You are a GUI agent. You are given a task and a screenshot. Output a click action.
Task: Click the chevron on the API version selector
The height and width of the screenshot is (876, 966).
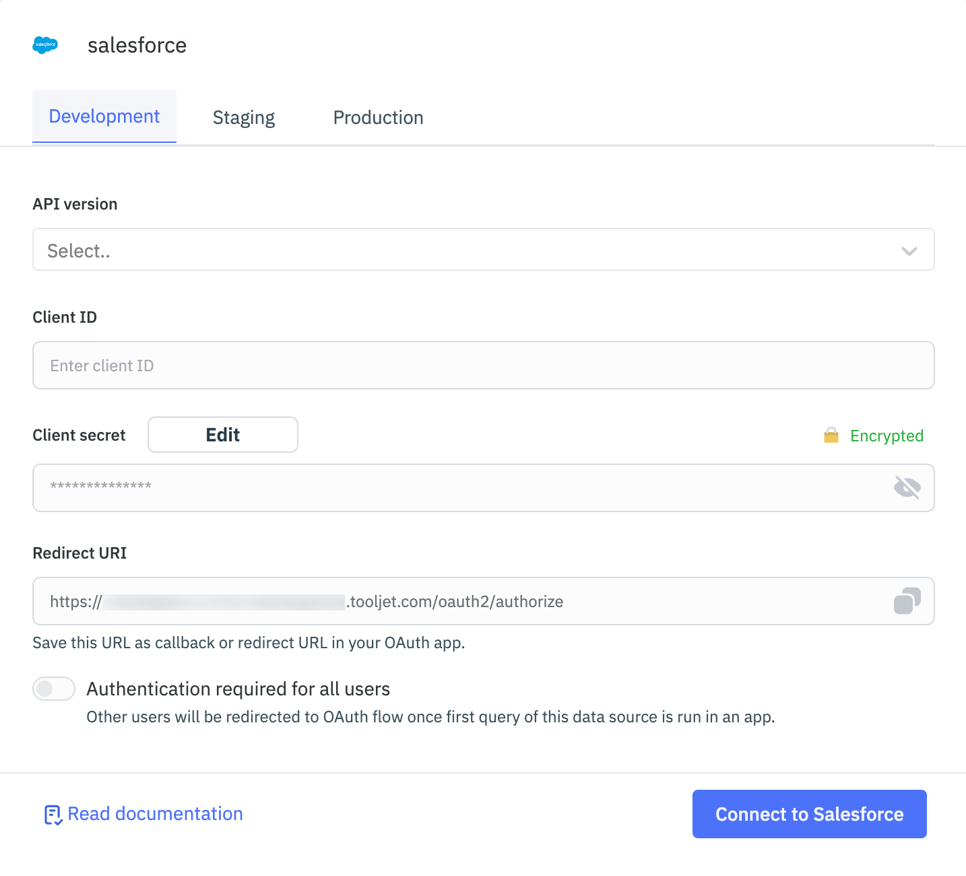coord(909,251)
